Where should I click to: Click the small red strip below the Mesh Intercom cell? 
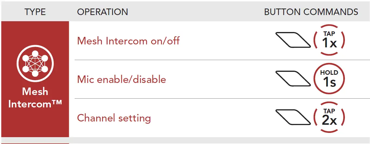pos(35,143)
